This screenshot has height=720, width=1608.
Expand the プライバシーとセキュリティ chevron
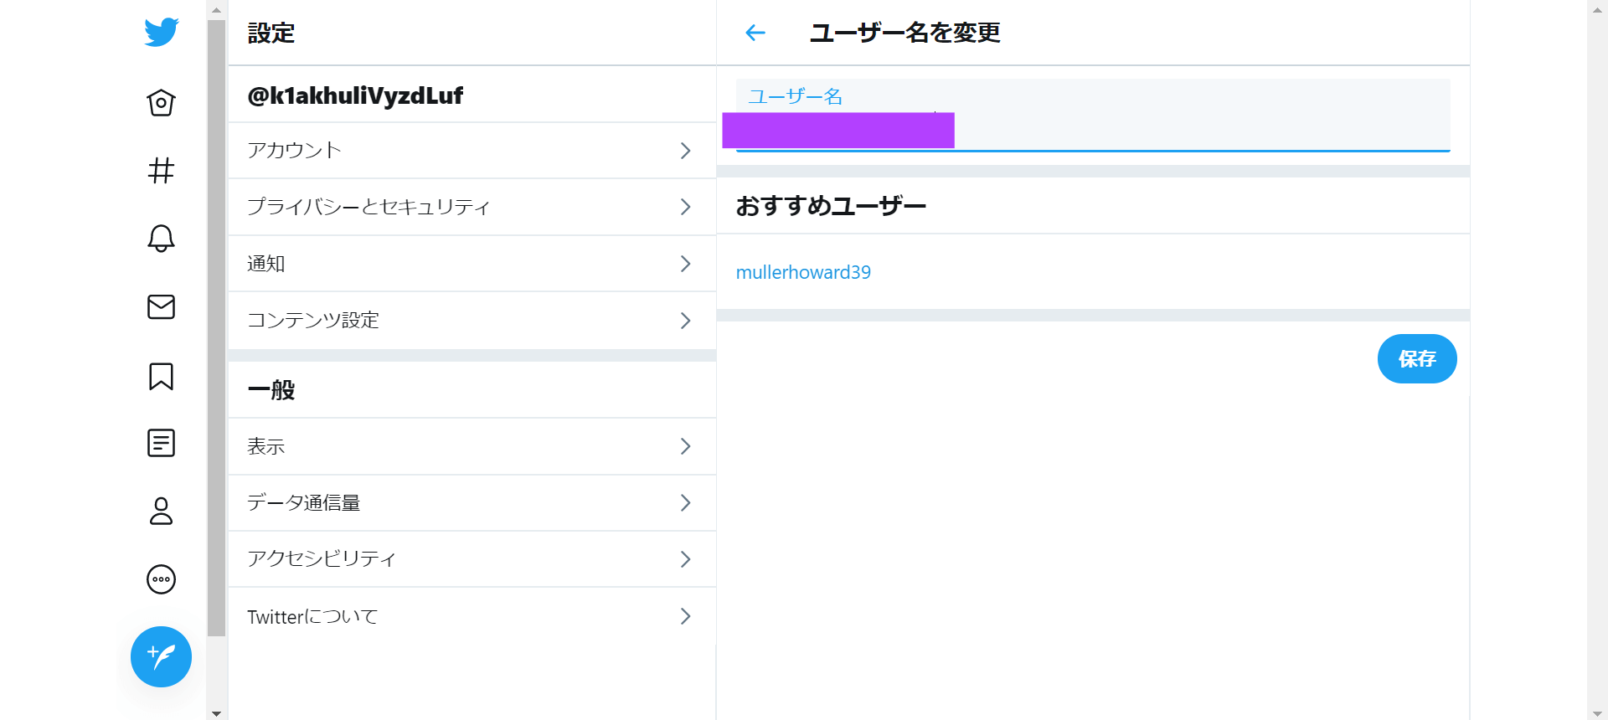point(685,207)
